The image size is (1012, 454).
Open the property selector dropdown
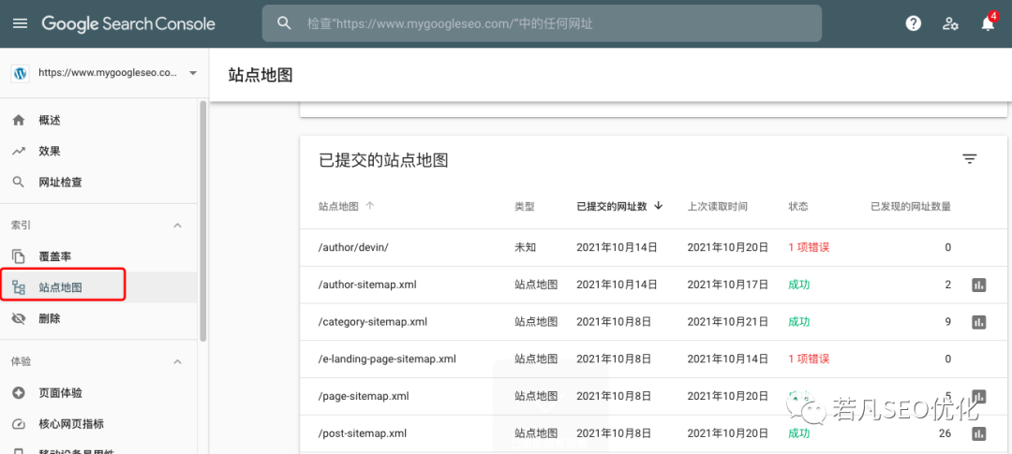[x=193, y=74]
